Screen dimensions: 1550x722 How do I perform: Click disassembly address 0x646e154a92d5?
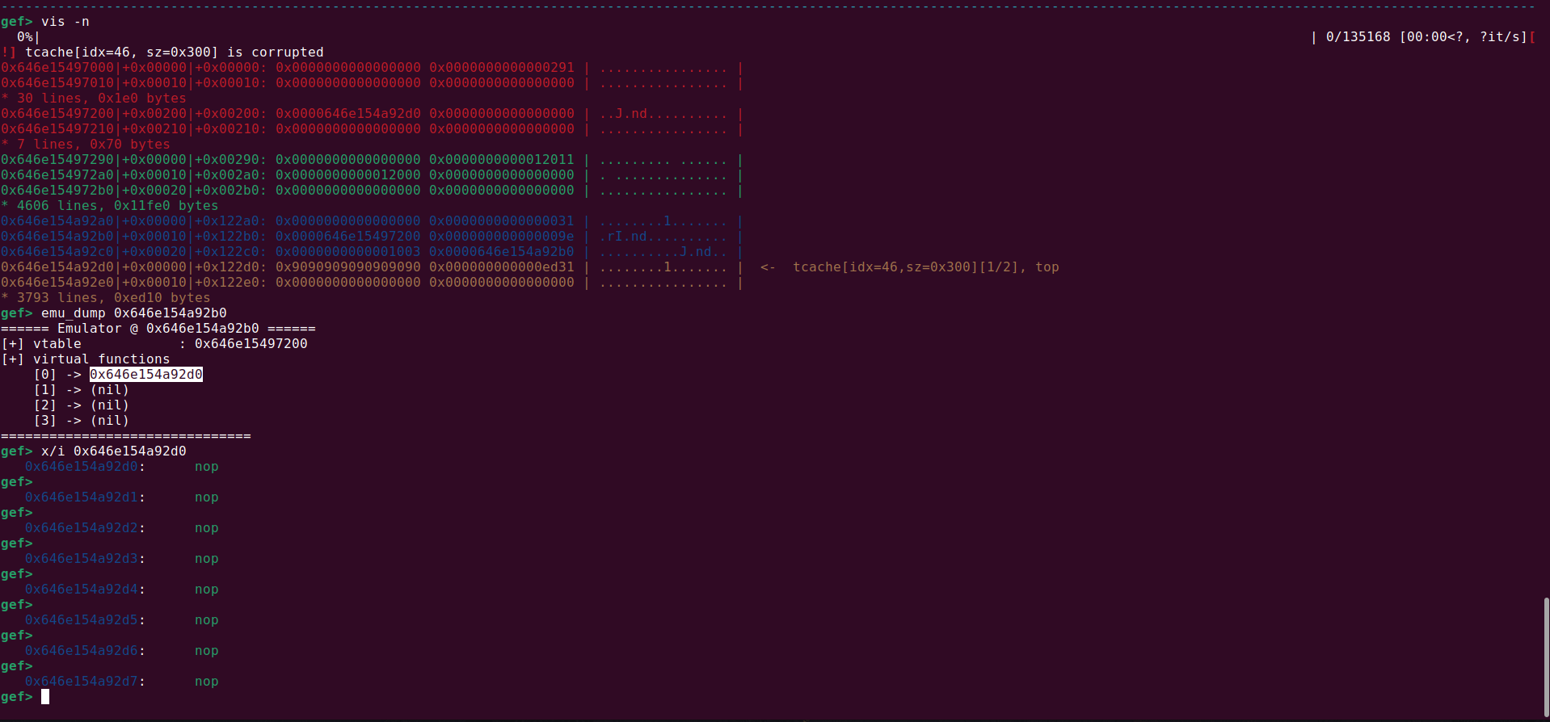82,620
